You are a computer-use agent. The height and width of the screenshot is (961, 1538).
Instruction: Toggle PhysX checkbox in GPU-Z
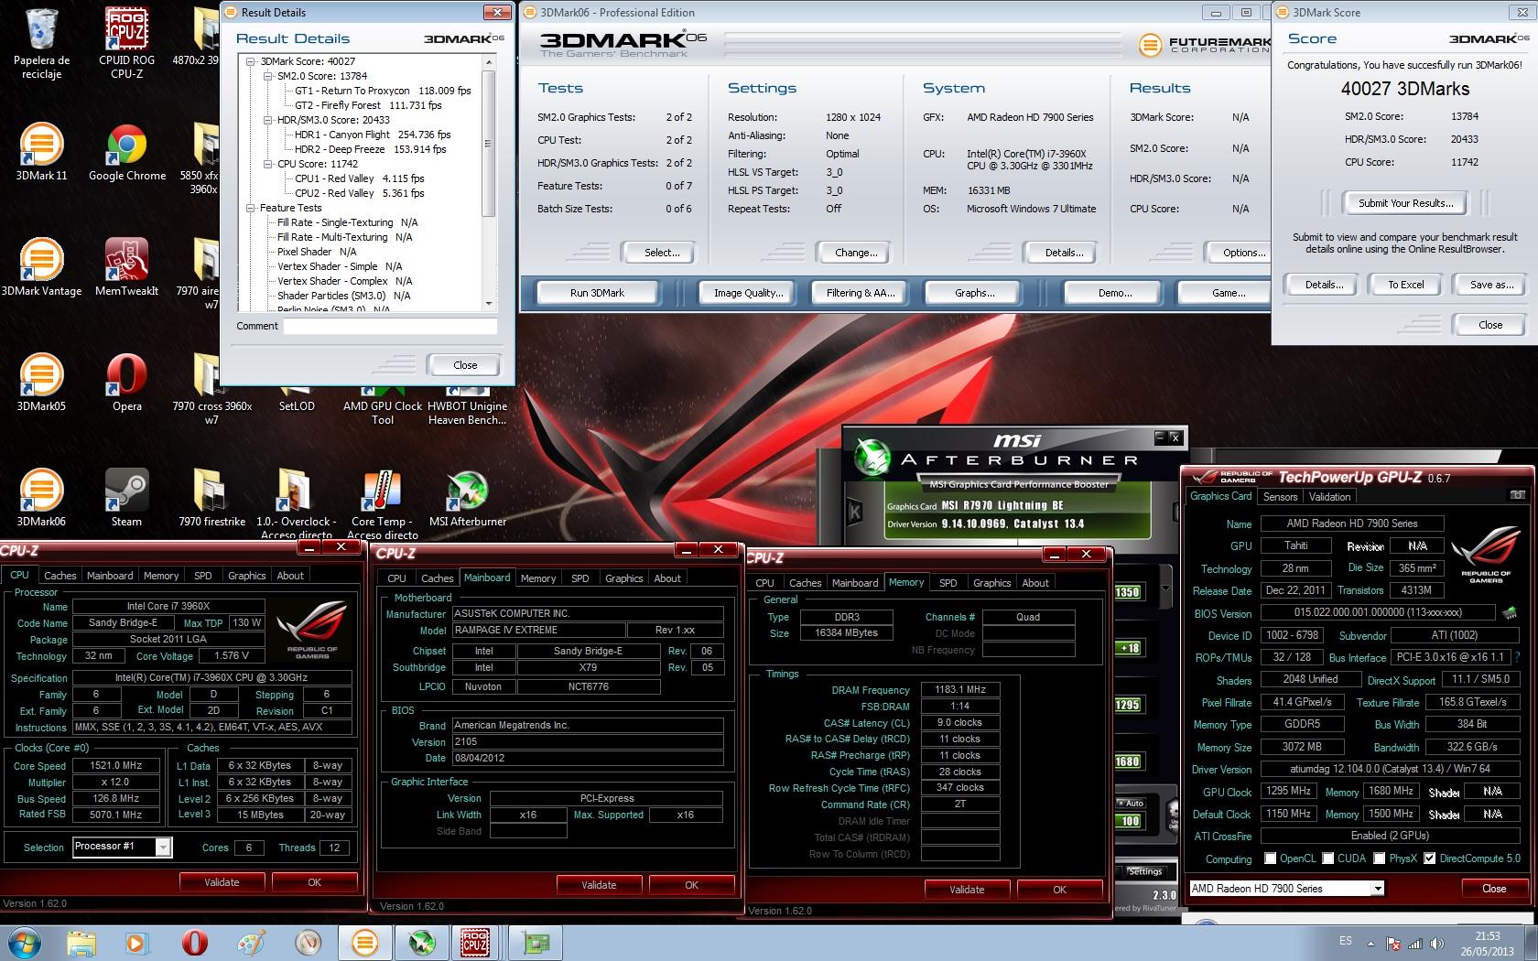click(x=1379, y=858)
